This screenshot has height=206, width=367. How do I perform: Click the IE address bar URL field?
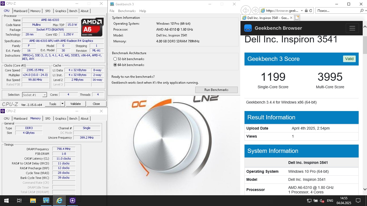282,11
